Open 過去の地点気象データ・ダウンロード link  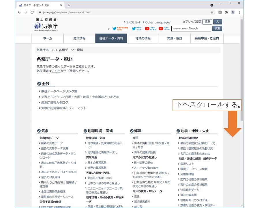pos(58,155)
